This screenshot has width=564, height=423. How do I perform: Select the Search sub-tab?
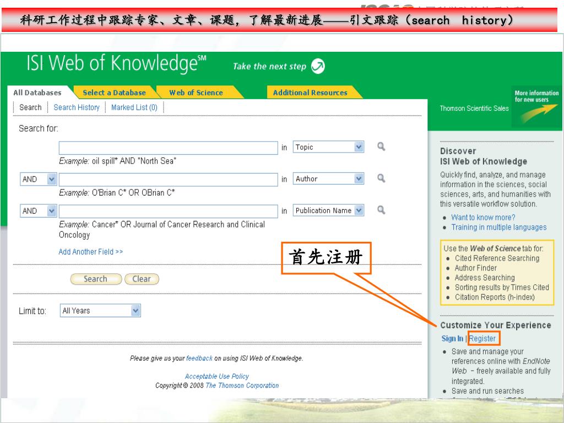(31, 107)
